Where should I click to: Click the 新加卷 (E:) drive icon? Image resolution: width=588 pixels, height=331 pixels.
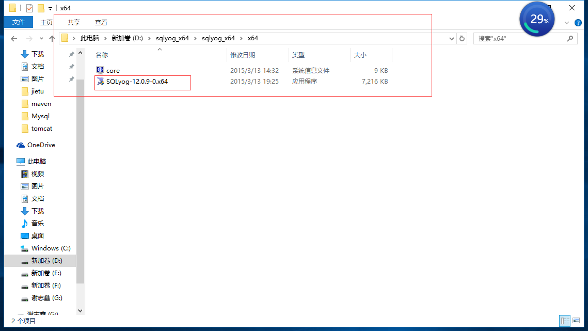click(x=25, y=274)
